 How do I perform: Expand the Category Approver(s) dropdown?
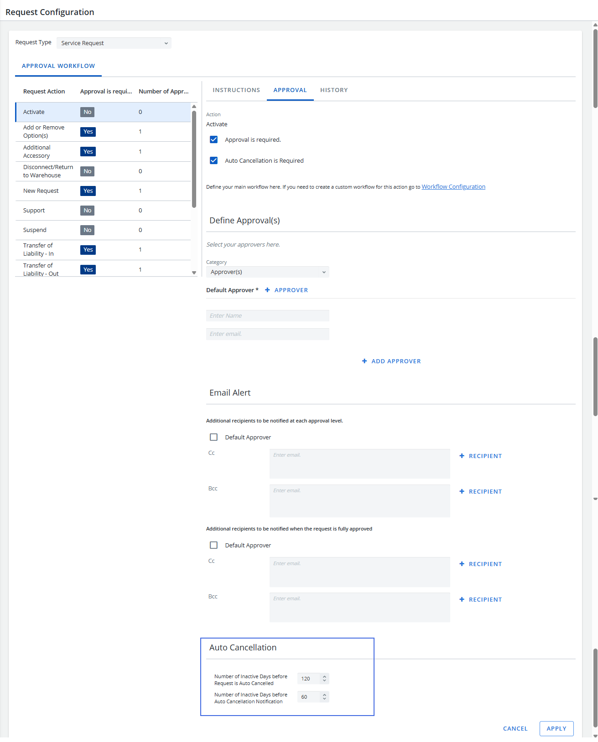[x=267, y=272]
